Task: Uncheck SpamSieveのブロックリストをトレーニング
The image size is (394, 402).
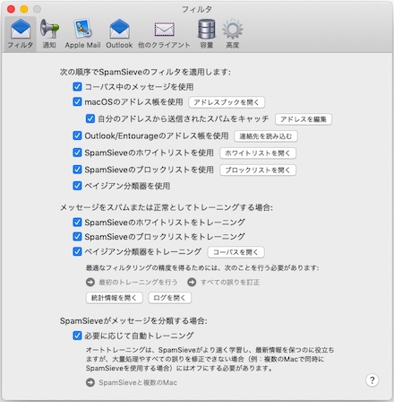Action: 77,237
